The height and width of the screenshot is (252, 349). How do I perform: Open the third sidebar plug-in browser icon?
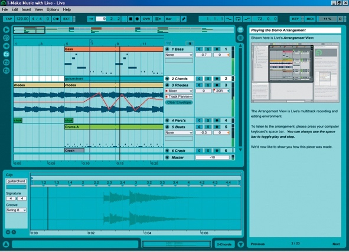tap(6, 46)
